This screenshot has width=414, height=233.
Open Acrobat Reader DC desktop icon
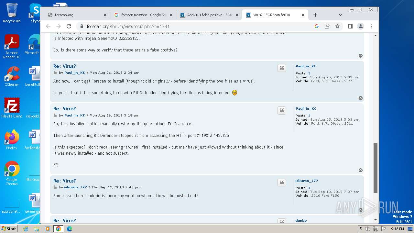coord(12,47)
